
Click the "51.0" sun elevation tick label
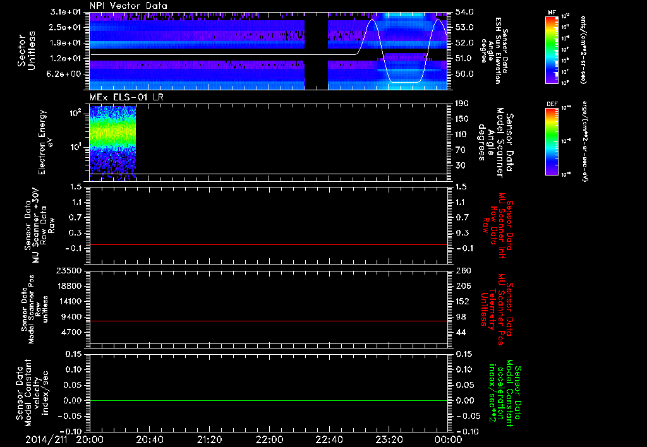coord(464,59)
